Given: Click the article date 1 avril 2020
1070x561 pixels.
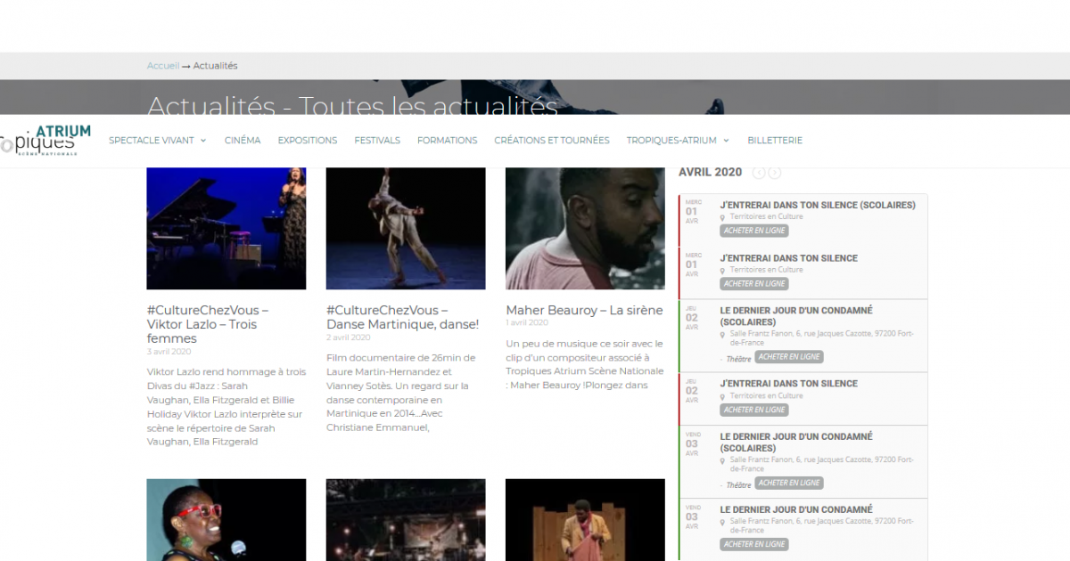Looking at the screenshot, I should [x=527, y=322].
